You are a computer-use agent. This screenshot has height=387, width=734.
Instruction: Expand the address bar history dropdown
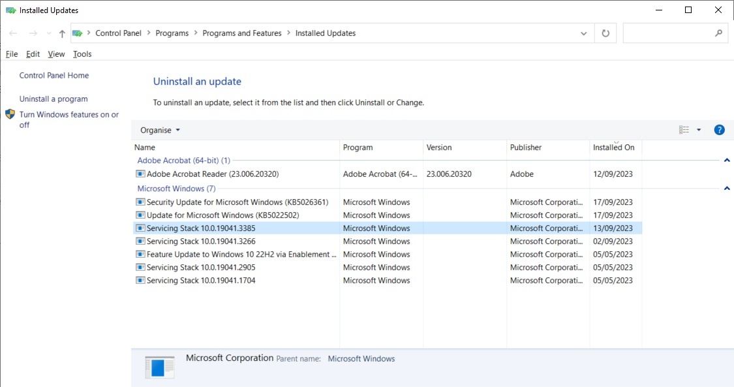point(583,33)
